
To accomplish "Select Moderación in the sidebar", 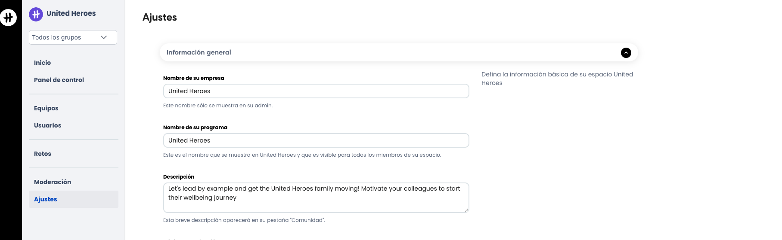I will tap(53, 182).
